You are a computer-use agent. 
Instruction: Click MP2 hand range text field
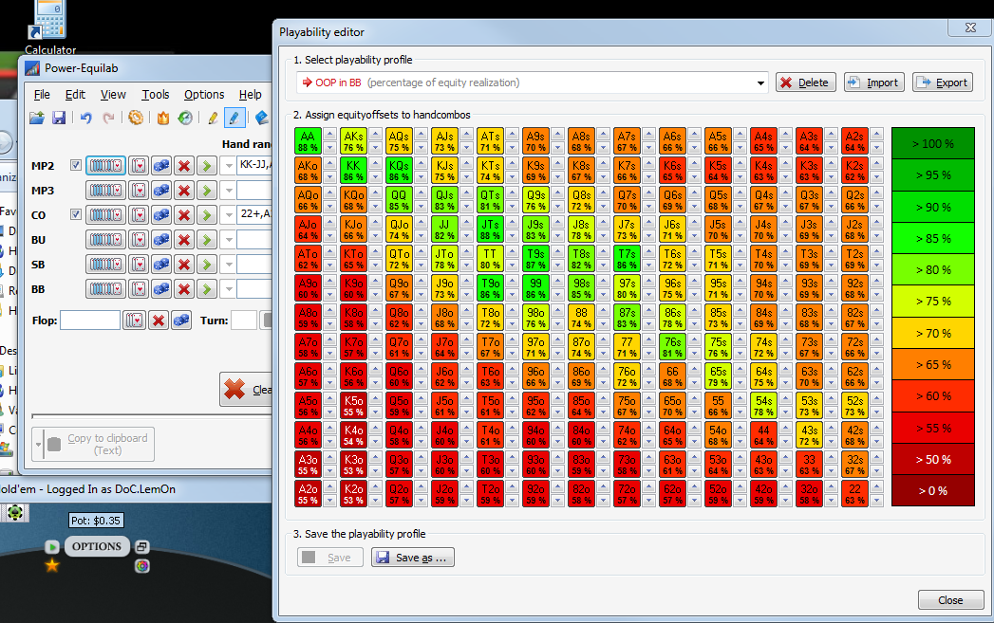[x=254, y=165]
